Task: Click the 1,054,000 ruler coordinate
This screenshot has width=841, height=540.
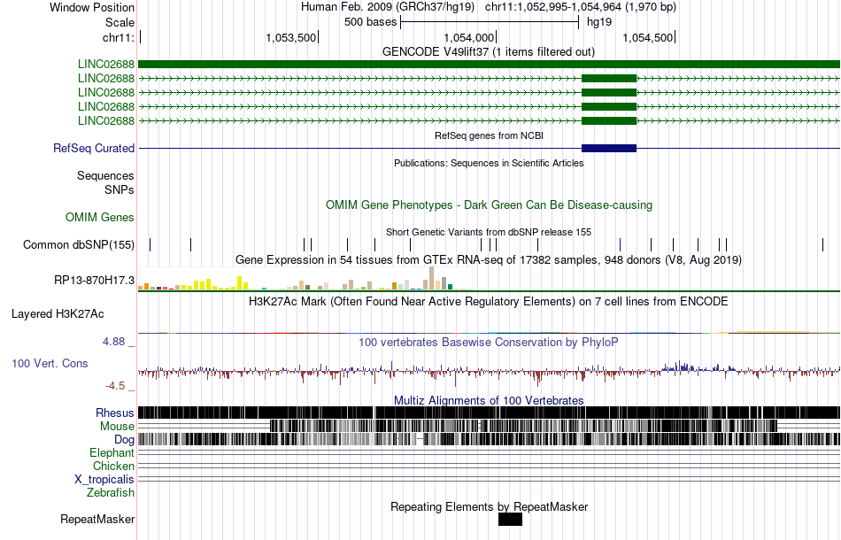Action: click(469, 37)
